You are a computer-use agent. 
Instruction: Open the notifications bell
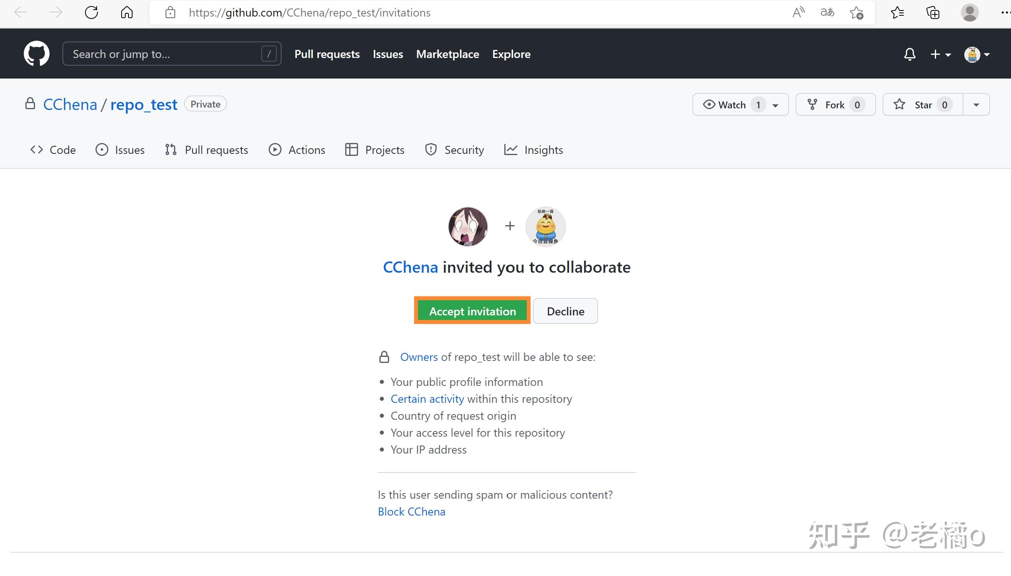coord(909,54)
